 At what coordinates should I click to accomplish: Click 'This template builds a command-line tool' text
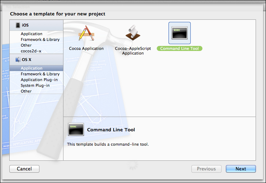(108, 144)
